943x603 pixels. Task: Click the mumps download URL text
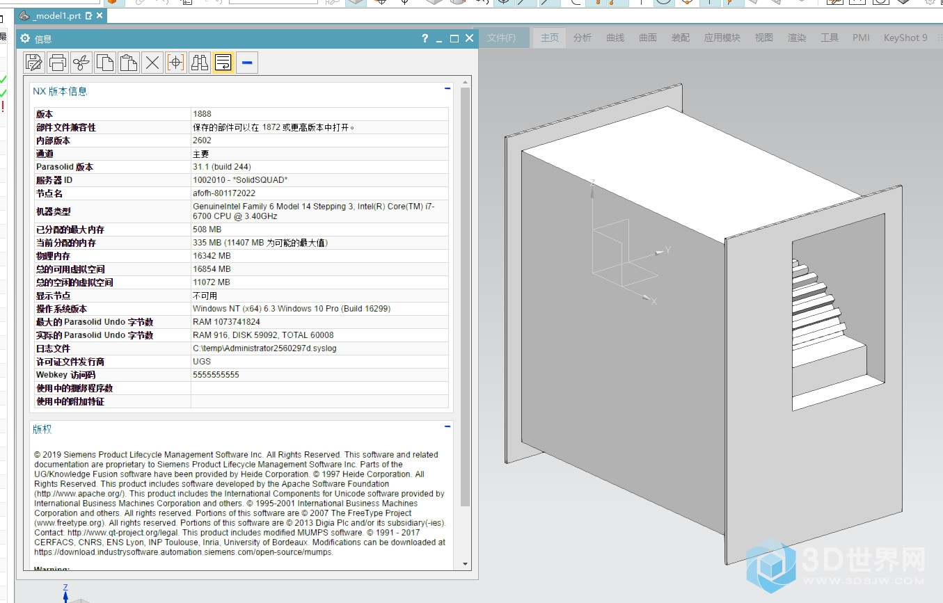(x=184, y=552)
